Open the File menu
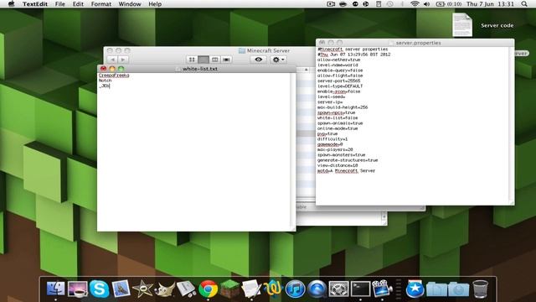Viewport: 536px width, 302px height. 59,4
